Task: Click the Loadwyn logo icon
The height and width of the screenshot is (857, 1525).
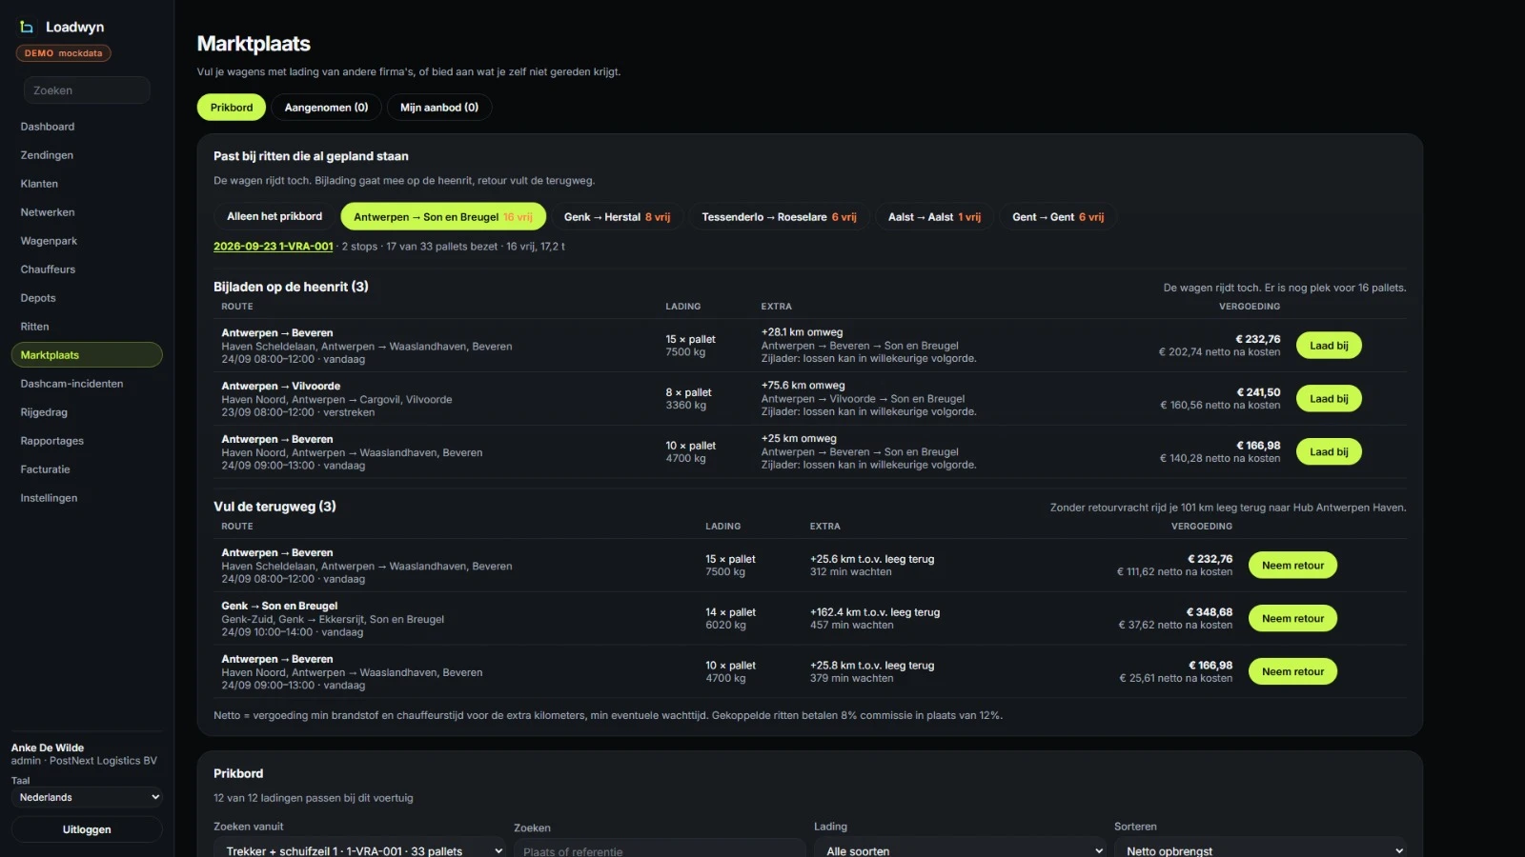Action: point(27,27)
